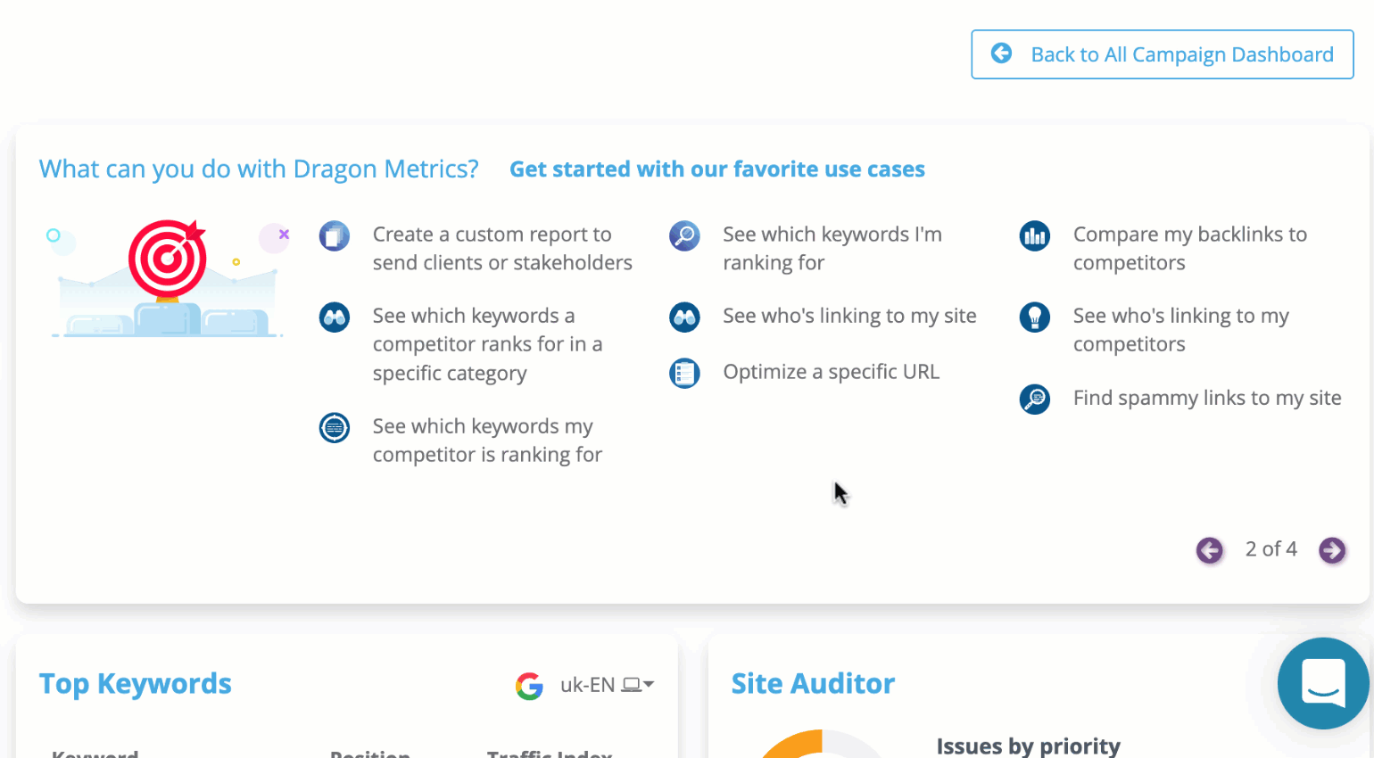Click the See who's linking to my site icon
This screenshot has width=1374, height=758.
684,317
